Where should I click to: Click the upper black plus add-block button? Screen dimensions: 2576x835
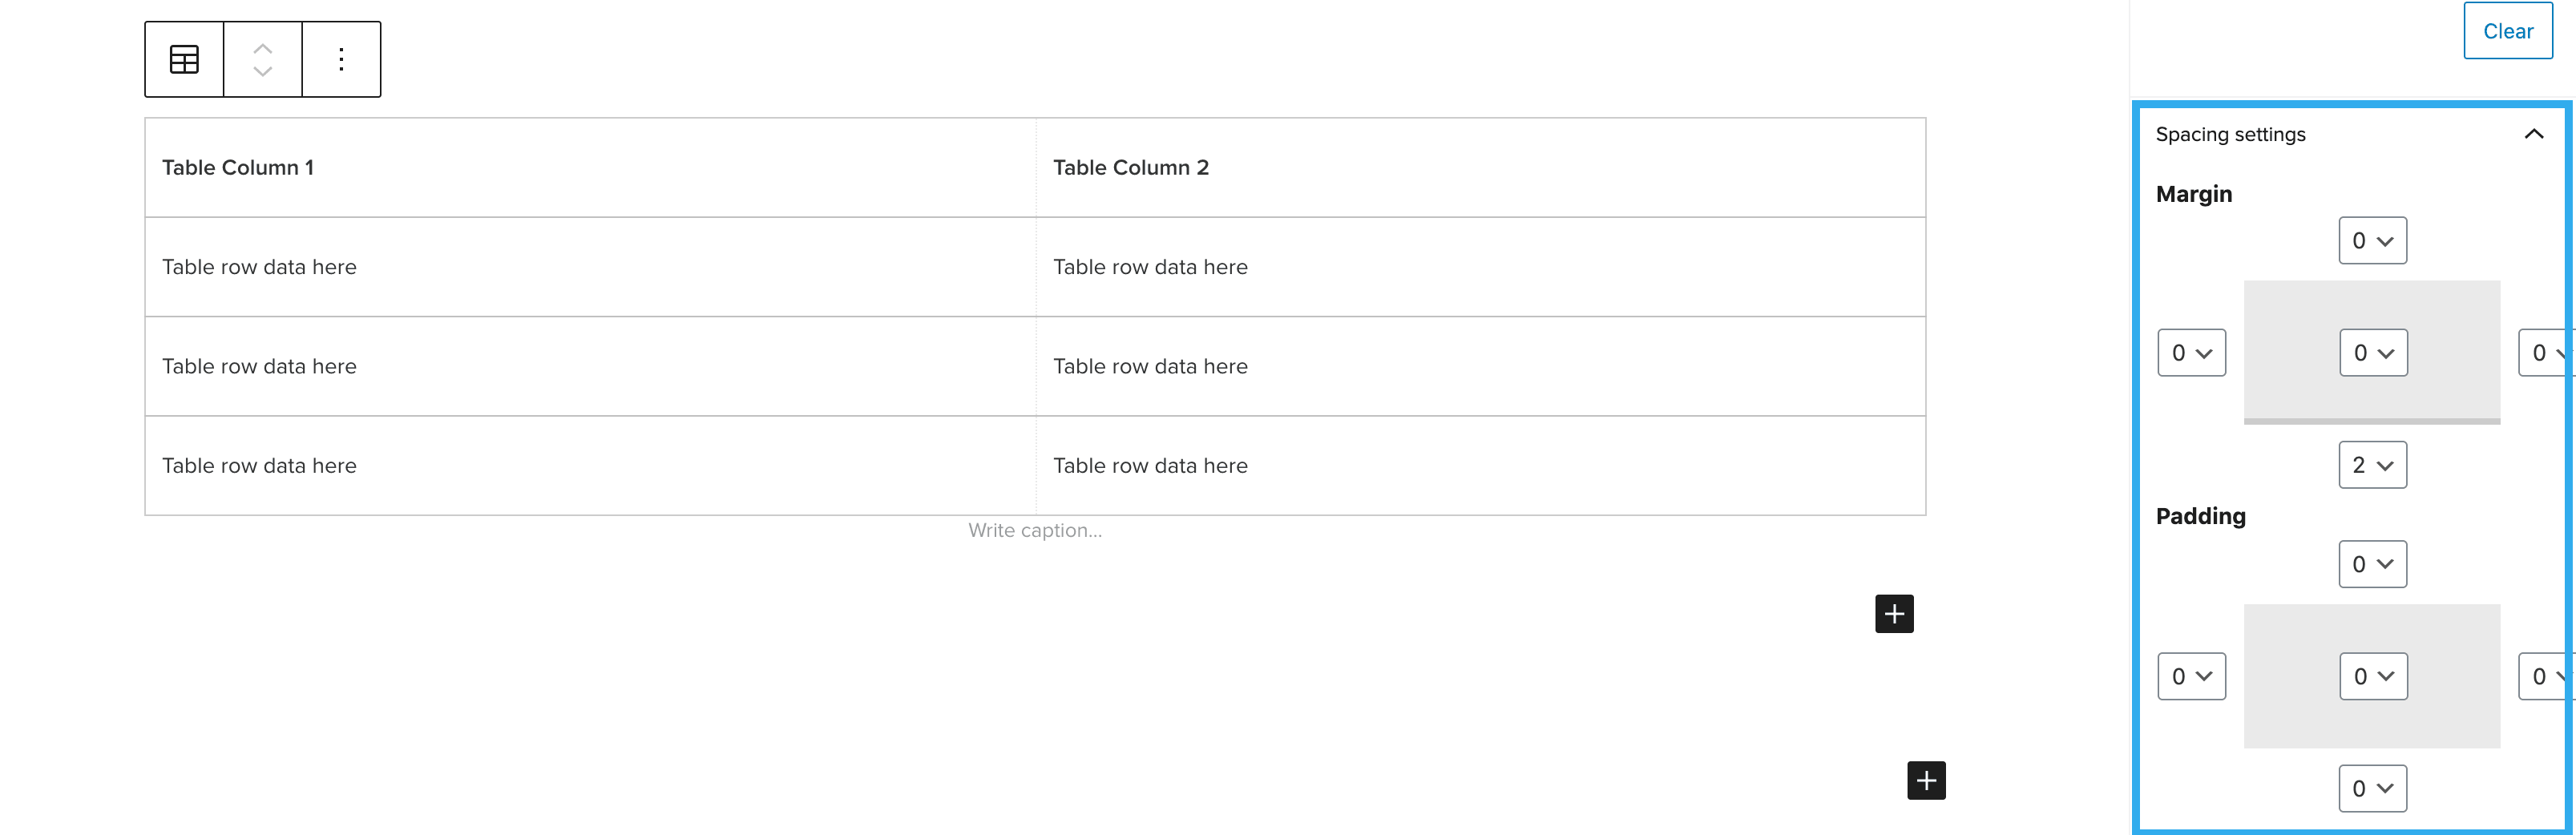[x=1893, y=614]
